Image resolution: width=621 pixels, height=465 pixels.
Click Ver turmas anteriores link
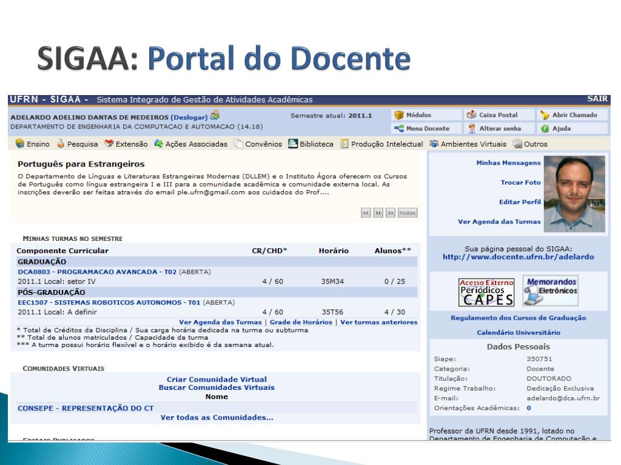pyautogui.click(x=378, y=322)
